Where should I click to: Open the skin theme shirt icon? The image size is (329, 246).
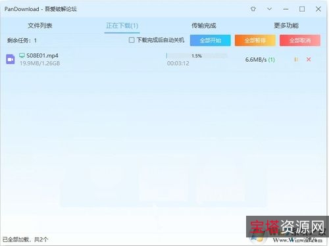click(253, 9)
